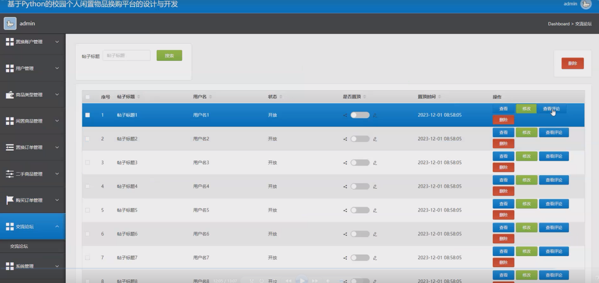The image size is (599, 283).
Task: Check the checkbox for row 帖子标题5
Action: tap(88, 210)
